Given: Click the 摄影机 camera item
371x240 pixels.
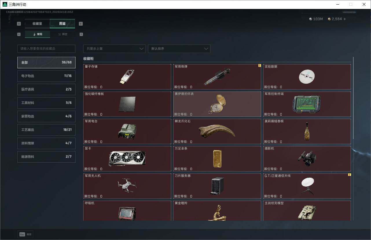Looking at the screenshot, I should coord(307,159).
